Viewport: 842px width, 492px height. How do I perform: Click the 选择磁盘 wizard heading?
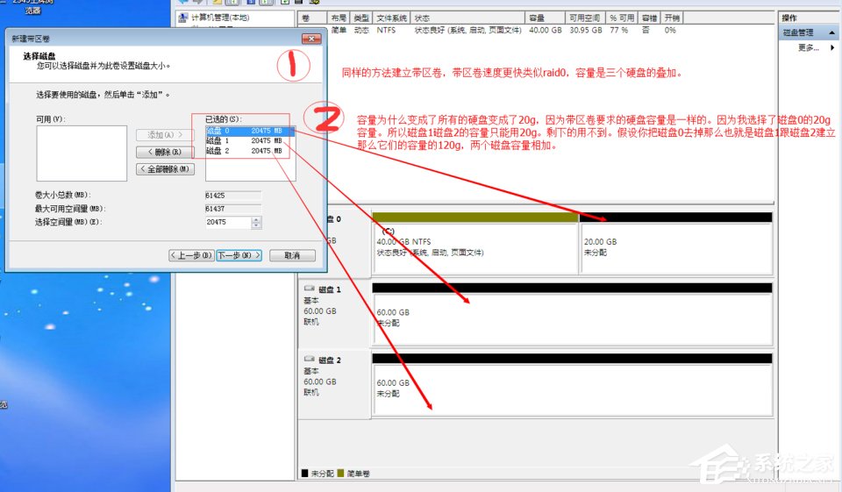(x=39, y=56)
